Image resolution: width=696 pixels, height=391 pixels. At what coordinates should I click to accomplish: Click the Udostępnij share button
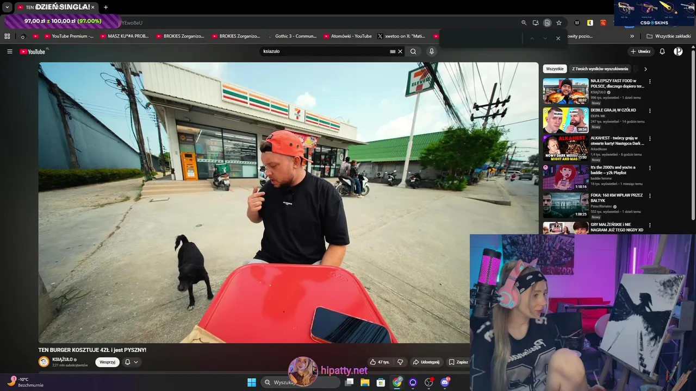click(x=426, y=362)
